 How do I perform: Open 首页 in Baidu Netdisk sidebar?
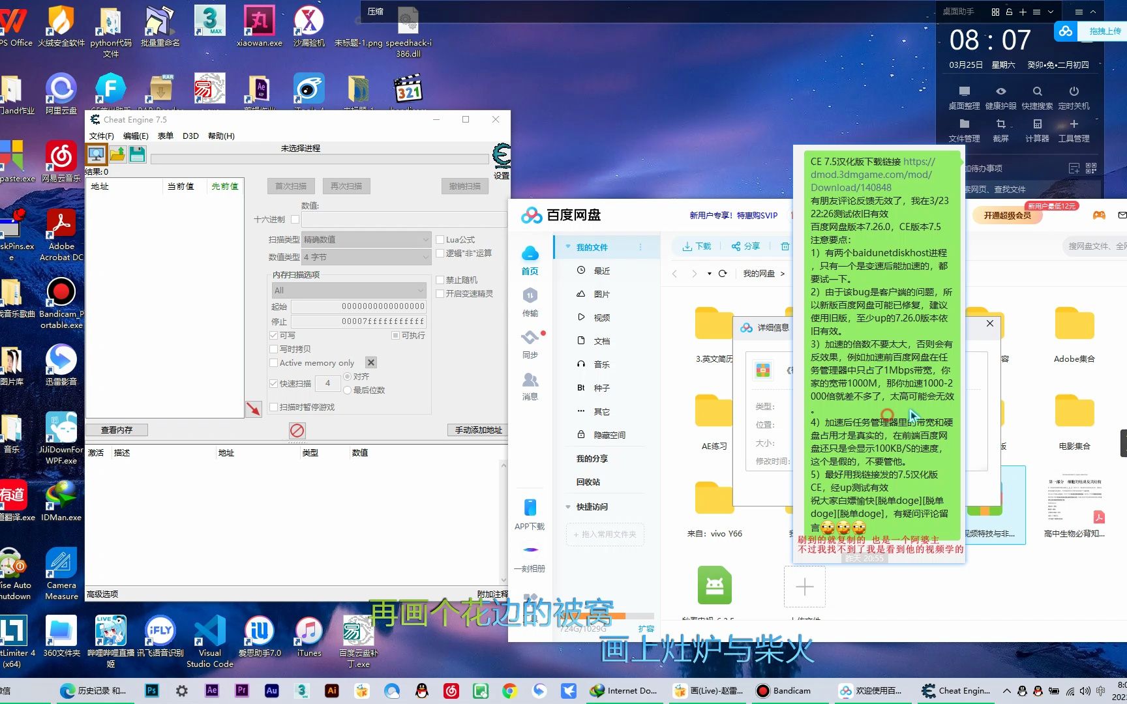click(530, 261)
